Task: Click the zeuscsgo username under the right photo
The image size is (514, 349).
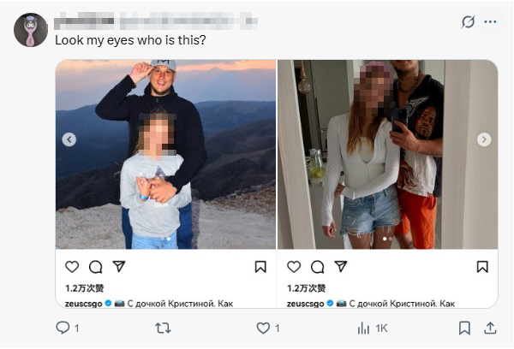Action: [x=306, y=303]
